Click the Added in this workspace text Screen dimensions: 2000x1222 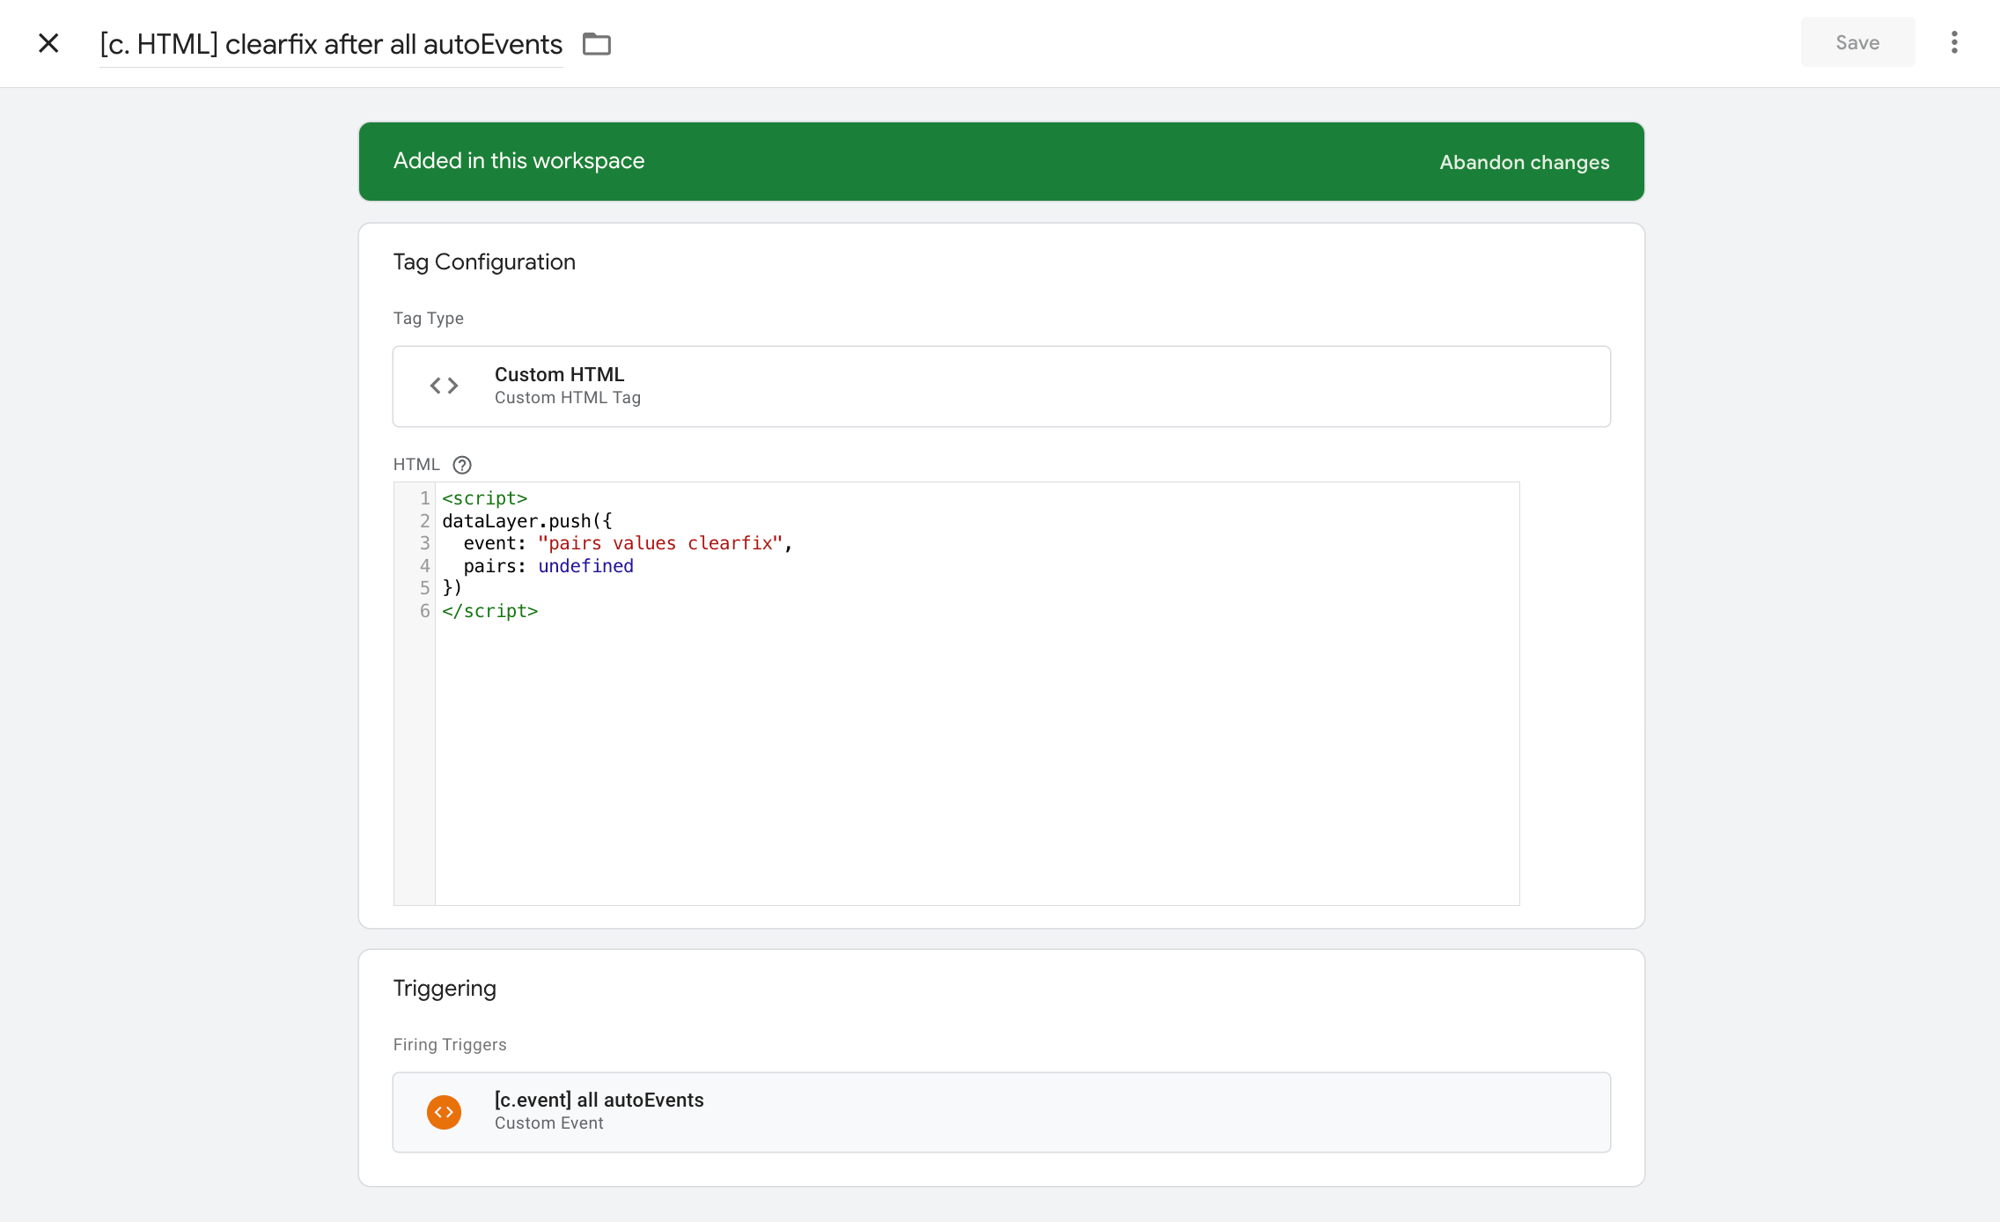[x=518, y=161]
